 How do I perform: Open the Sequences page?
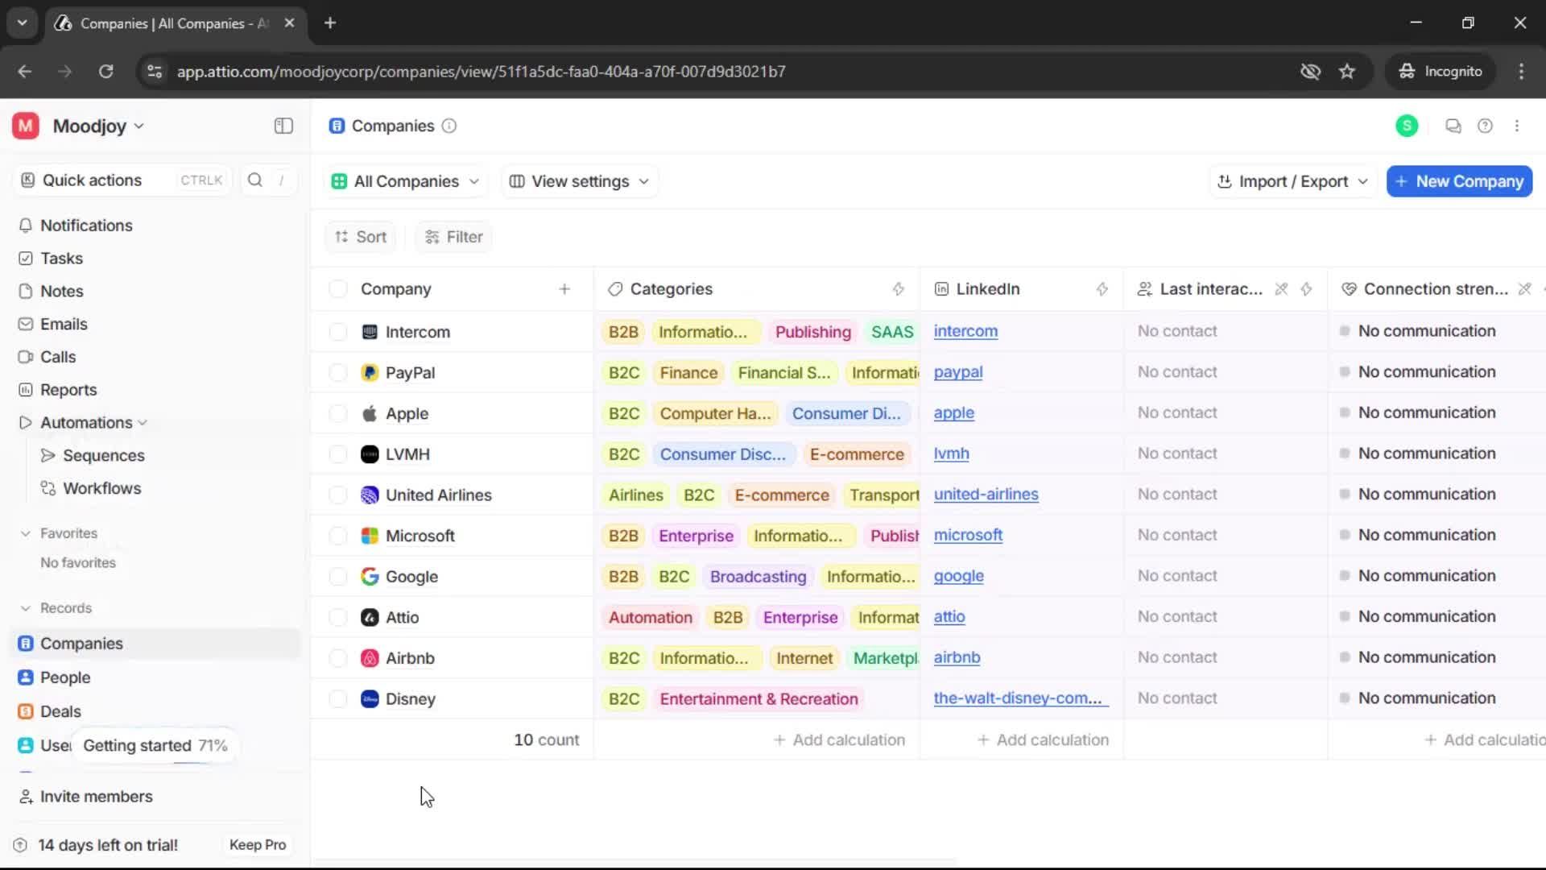103,455
